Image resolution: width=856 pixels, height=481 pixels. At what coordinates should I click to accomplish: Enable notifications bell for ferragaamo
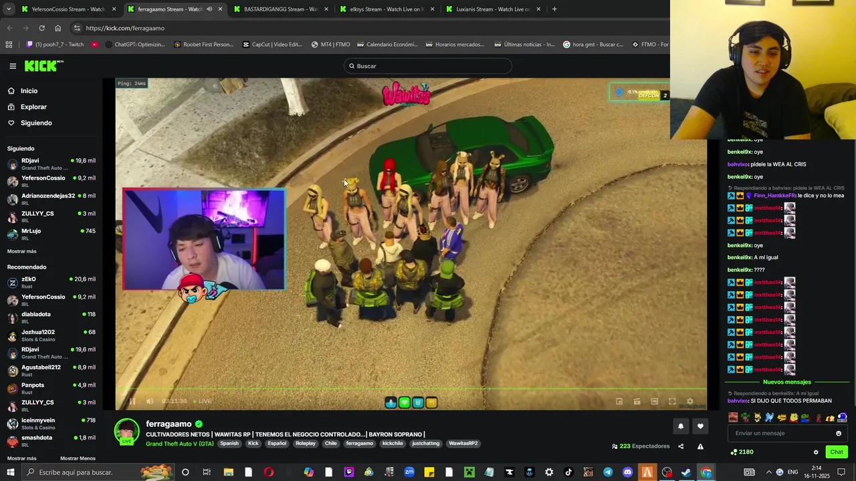coord(681,426)
